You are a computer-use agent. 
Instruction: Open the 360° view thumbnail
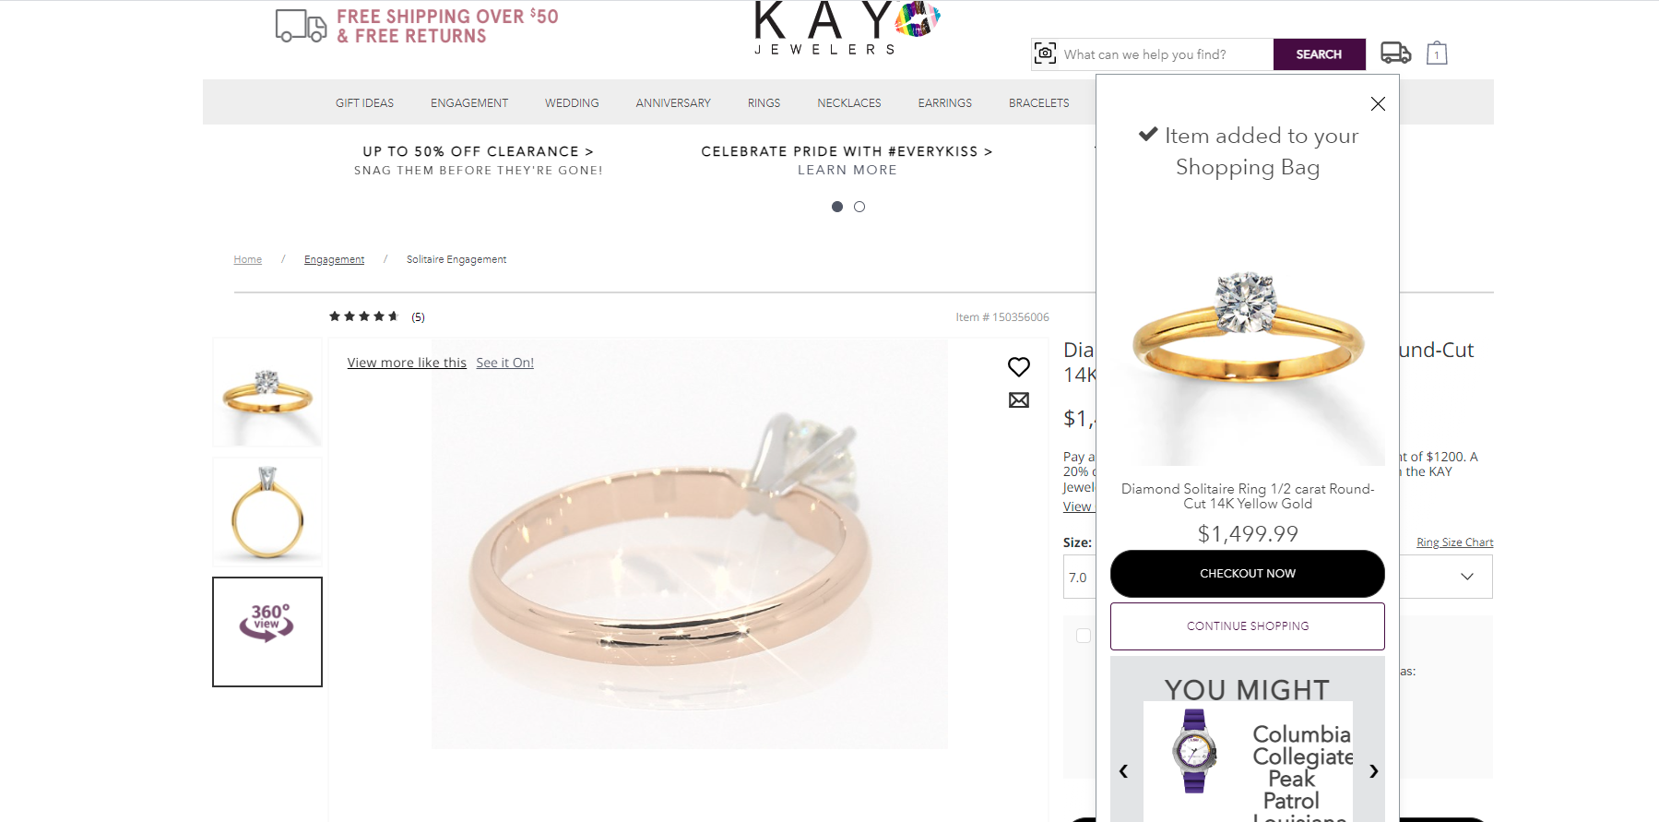[x=267, y=632]
